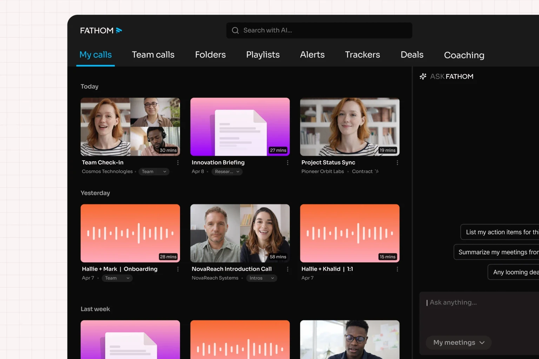539x359 pixels.
Task: Open the Last week audio waveform thumbnail
Action: tap(240, 339)
